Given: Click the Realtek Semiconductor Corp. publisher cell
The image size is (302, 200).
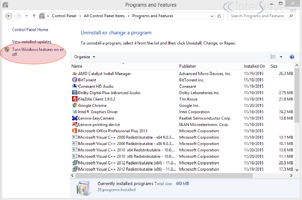Looking at the screenshot, I should [x=205, y=118].
